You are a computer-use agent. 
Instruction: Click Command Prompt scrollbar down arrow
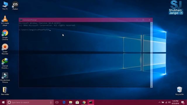(151, 87)
